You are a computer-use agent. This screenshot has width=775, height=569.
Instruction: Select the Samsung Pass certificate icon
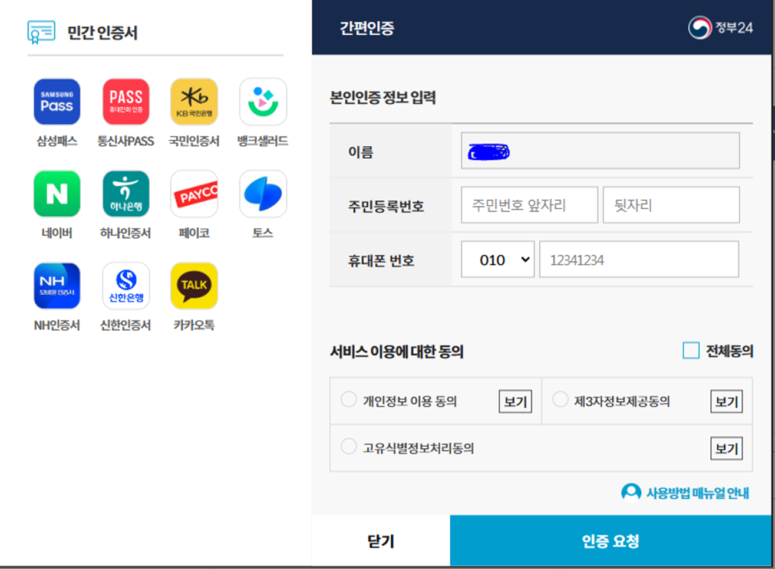tap(57, 102)
